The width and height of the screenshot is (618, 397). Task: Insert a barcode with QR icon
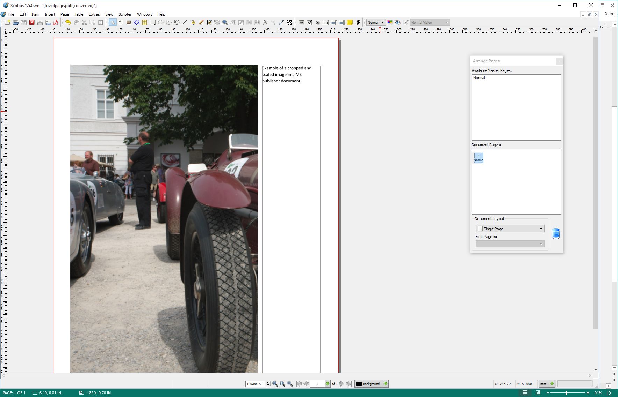(289, 22)
